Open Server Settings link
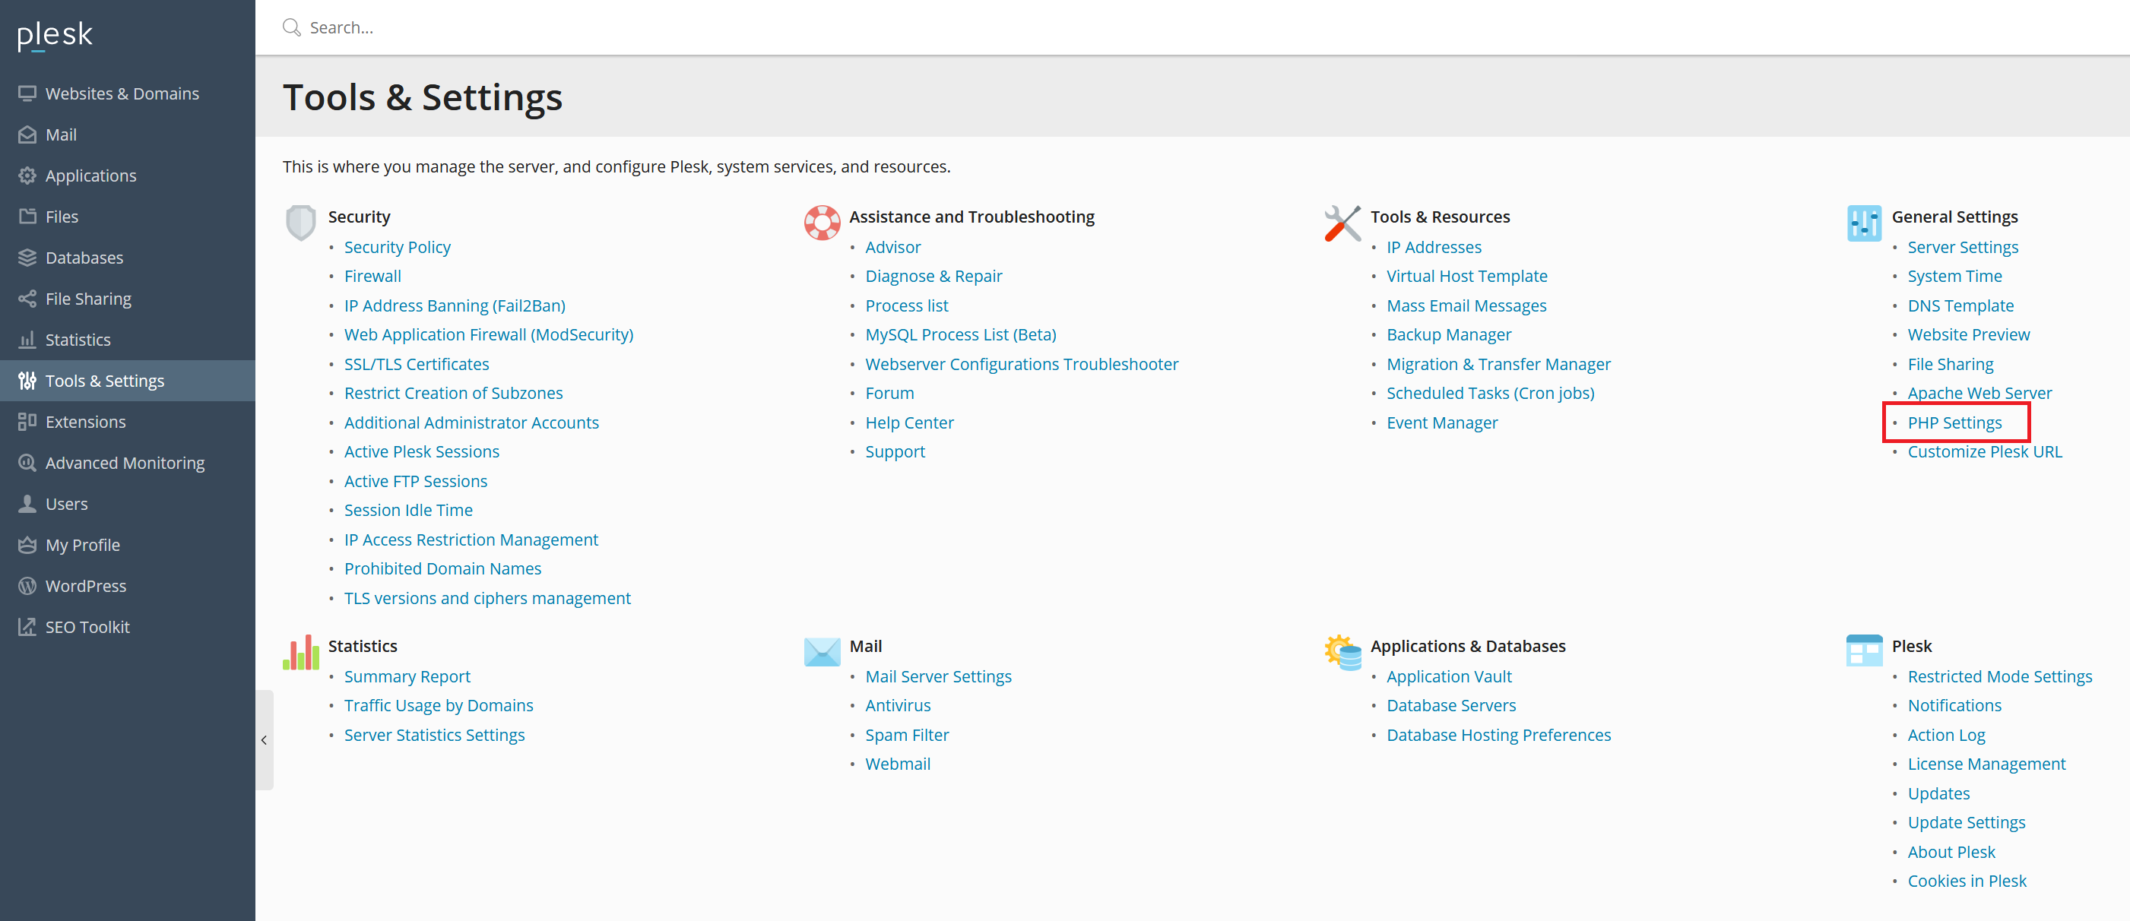 (1963, 247)
